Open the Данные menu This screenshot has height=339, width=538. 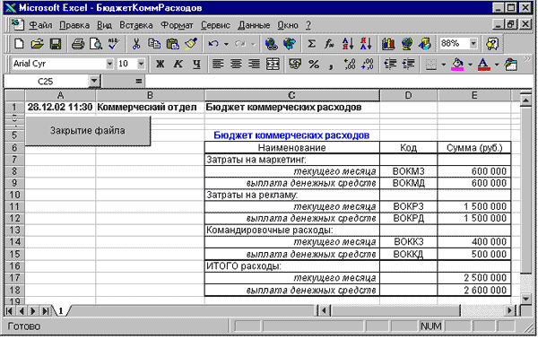pos(254,25)
